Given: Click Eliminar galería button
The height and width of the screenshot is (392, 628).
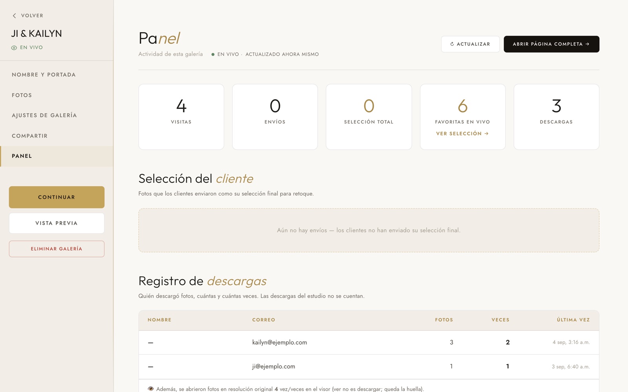Looking at the screenshot, I should coord(57,249).
